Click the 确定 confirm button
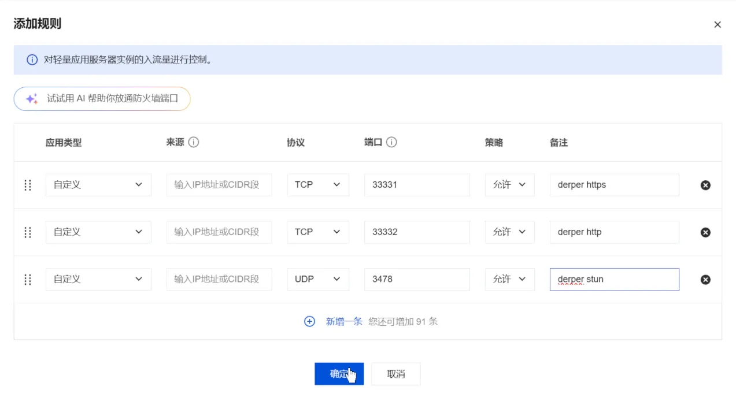 (x=339, y=374)
